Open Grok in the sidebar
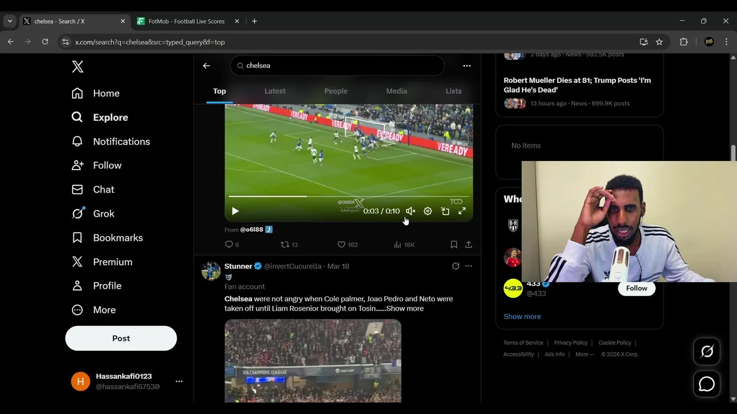Viewport: 737px width, 414px height. click(x=93, y=213)
